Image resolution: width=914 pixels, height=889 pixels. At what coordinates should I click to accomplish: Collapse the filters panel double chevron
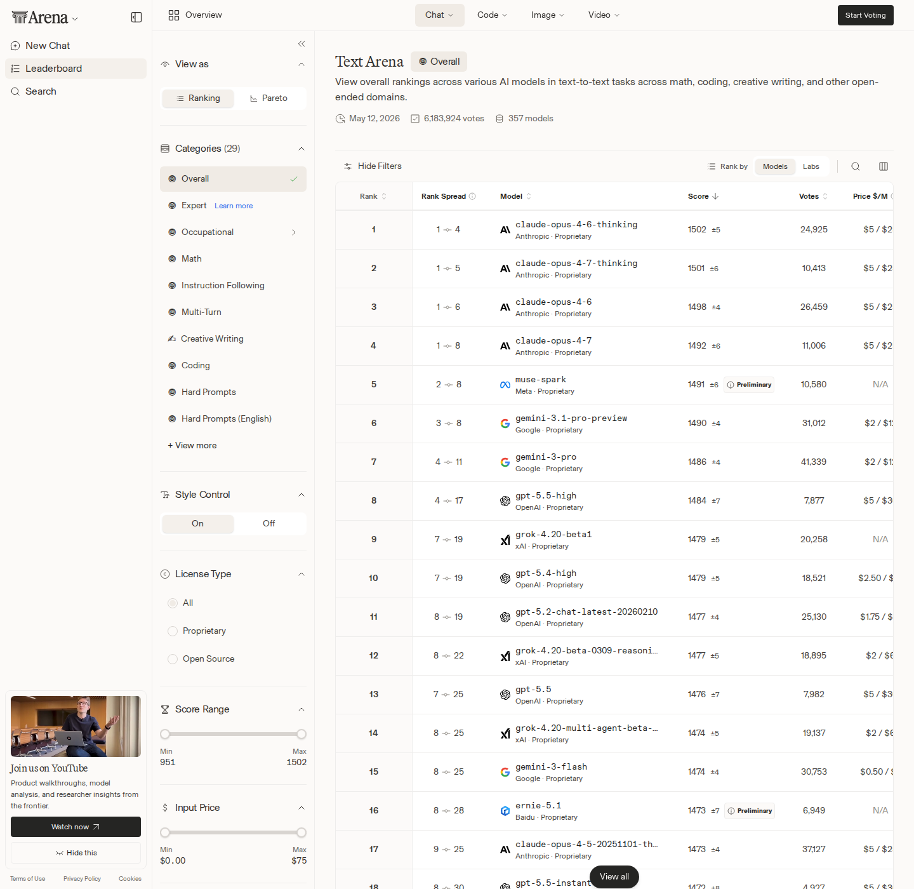301,44
